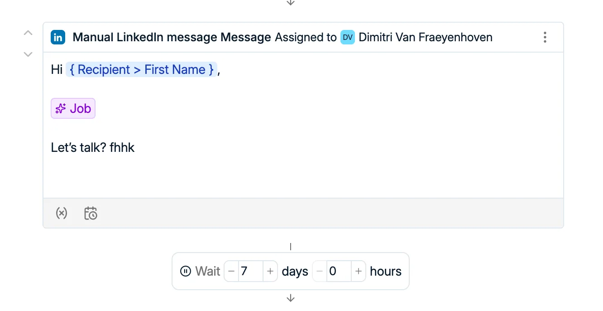Image resolution: width=603 pixels, height=311 pixels.
Task: Click assignee name Dimitri Van Fraeyenhoven
Action: pos(426,37)
